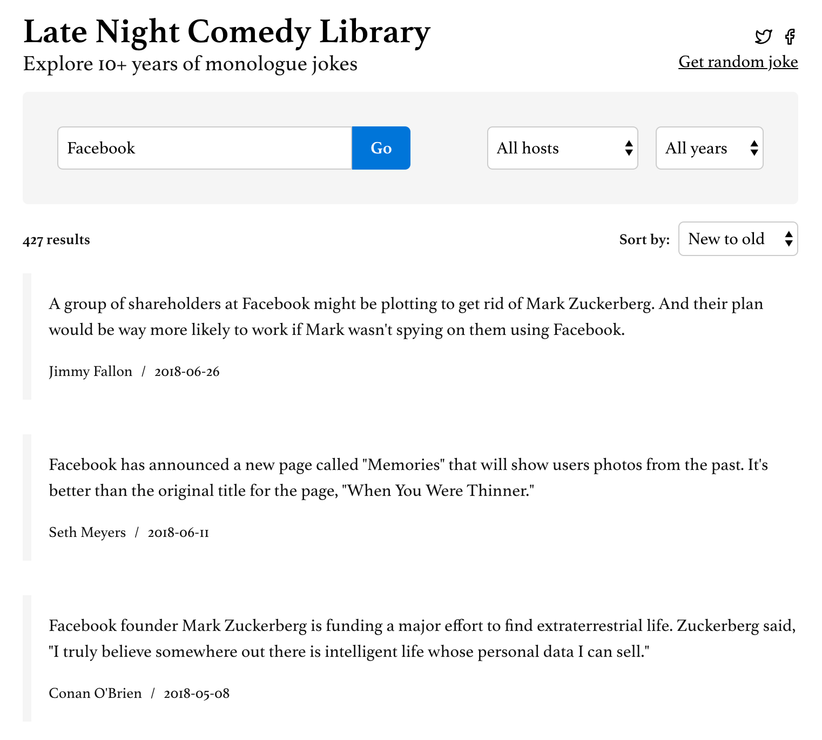Click the 427 results count label

56,239
